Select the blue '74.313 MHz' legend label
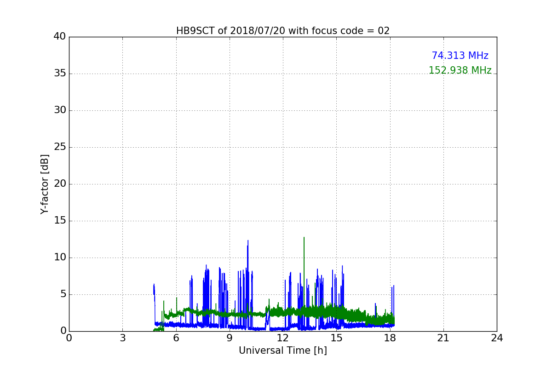Image resolution: width=552 pixels, height=368 pixels. 460,56
